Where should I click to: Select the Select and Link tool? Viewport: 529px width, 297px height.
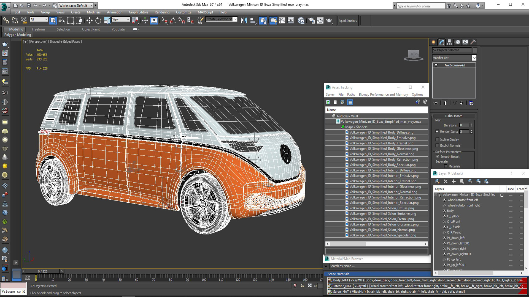pos(6,20)
